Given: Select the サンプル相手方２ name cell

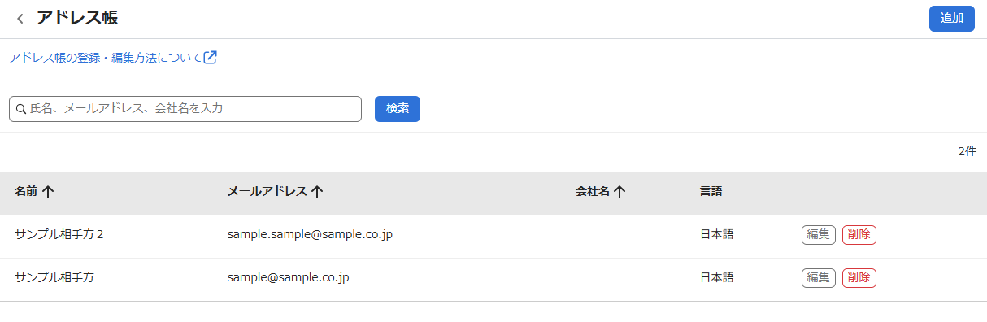Looking at the screenshot, I should tap(59, 235).
